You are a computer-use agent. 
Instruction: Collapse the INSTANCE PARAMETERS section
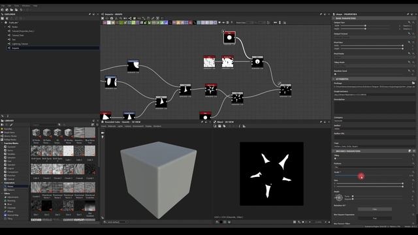334,151
